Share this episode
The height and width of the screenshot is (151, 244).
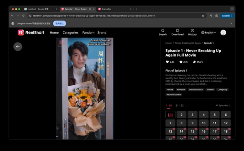pyautogui.click(x=198, y=62)
